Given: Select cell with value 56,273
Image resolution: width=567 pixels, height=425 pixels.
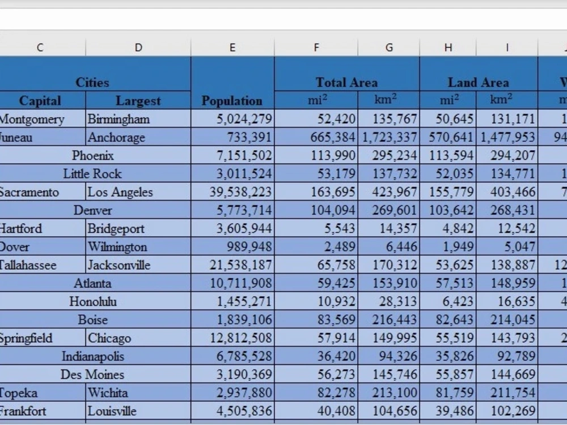Looking at the screenshot, I should coord(316,374).
